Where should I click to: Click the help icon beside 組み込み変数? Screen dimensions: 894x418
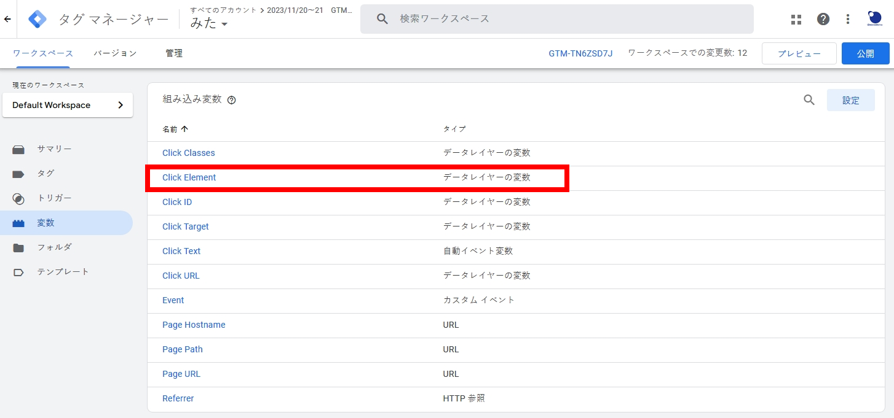click(x=231, y=99)
